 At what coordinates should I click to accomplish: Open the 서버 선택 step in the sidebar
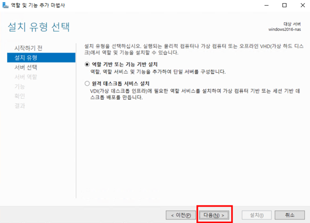(x=26, y=68)
